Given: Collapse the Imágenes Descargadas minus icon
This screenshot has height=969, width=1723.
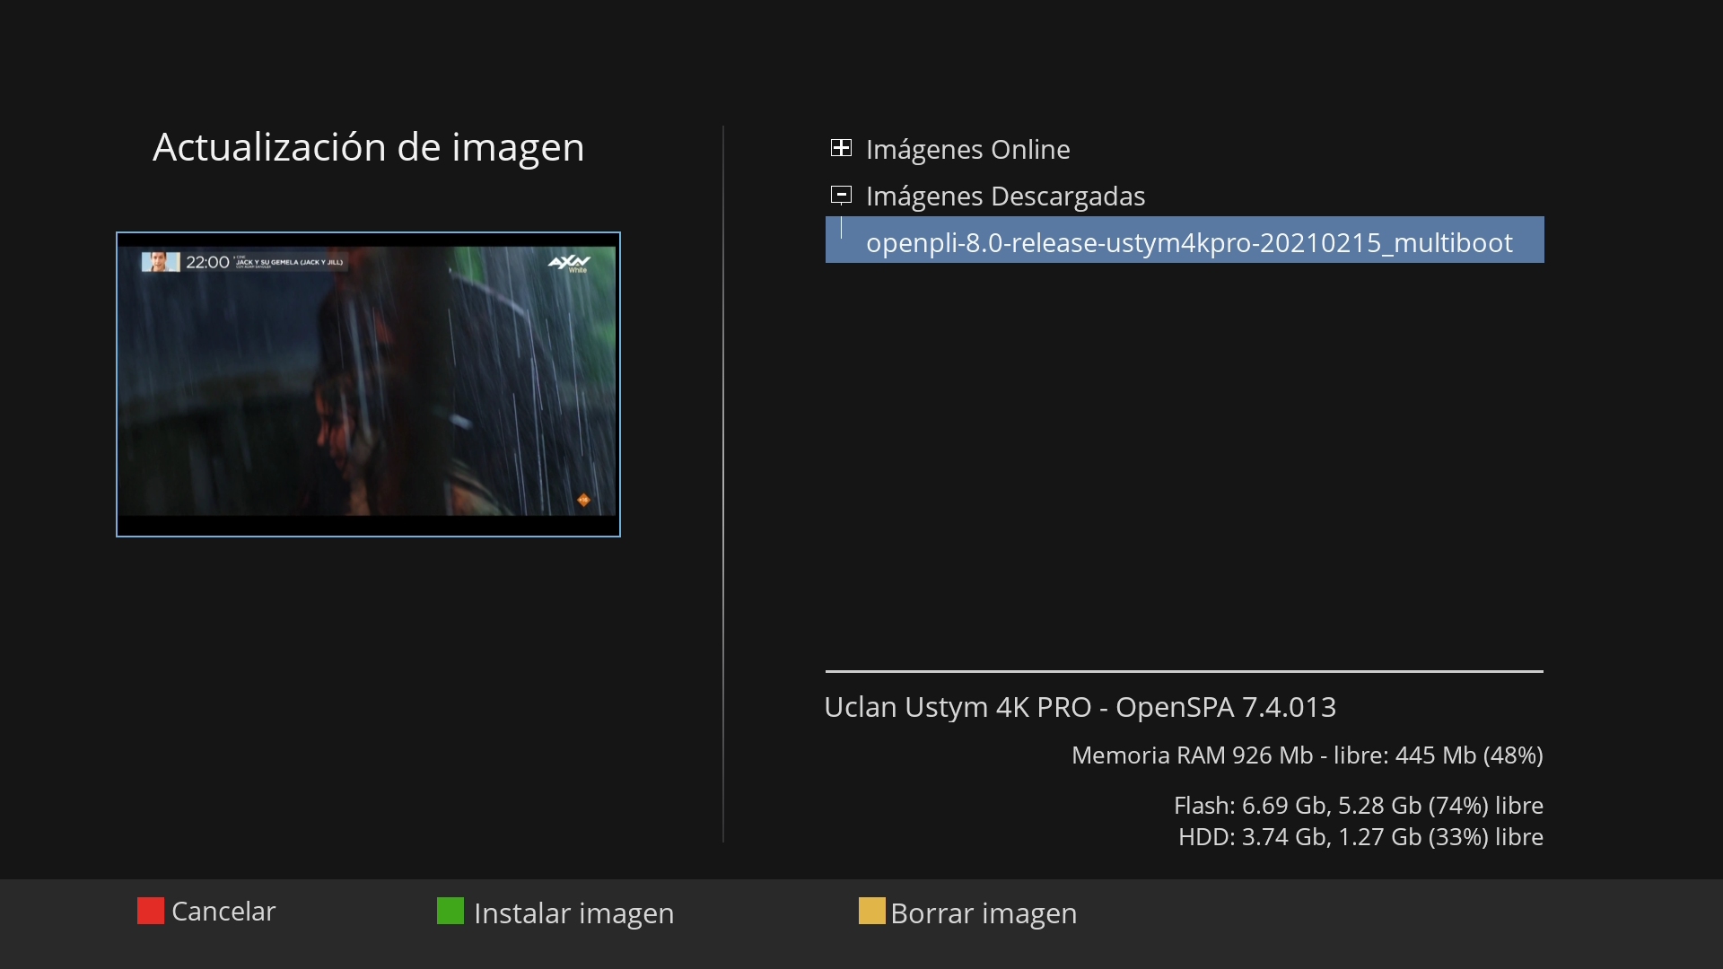Looking at the screenshot, I should 841,195.
